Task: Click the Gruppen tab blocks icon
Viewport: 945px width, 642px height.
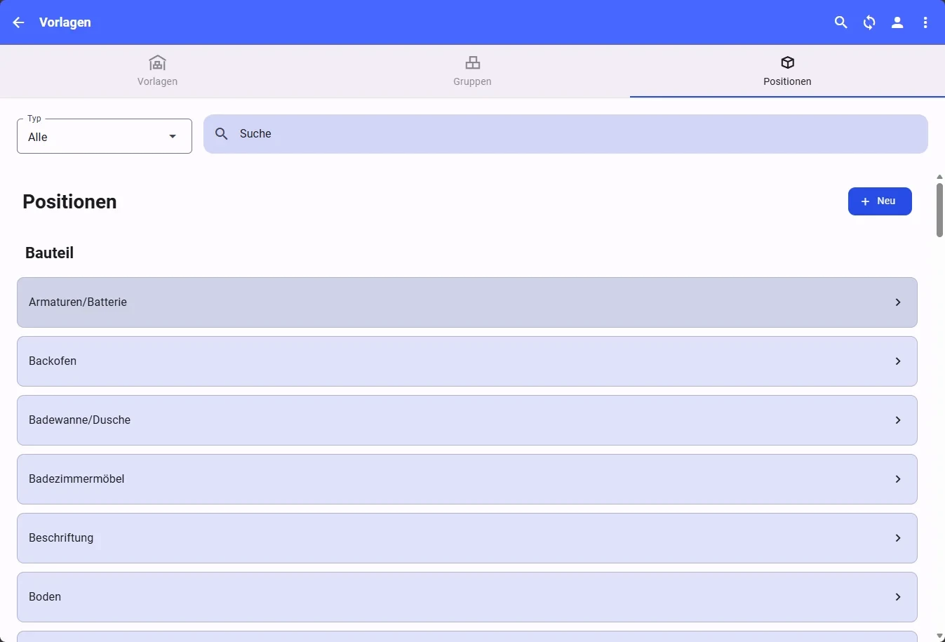Action: click(473, 62)
